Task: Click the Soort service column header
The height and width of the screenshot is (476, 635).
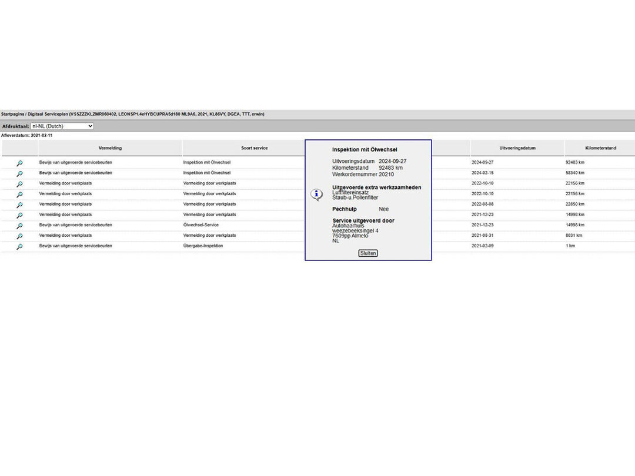Action: pos(254,148)
